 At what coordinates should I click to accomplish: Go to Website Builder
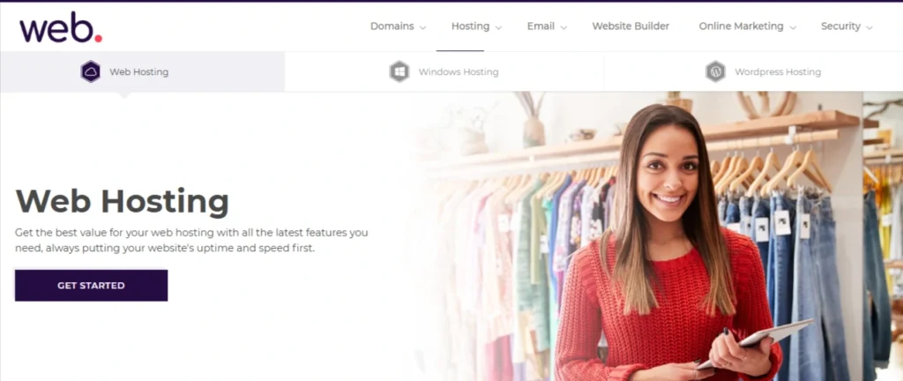tap(631, 26)
